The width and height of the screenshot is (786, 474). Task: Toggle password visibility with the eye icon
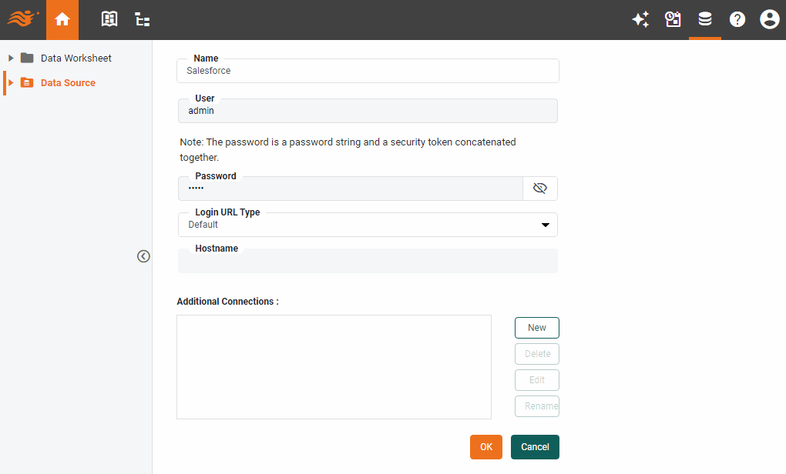(x=540, y=188)
